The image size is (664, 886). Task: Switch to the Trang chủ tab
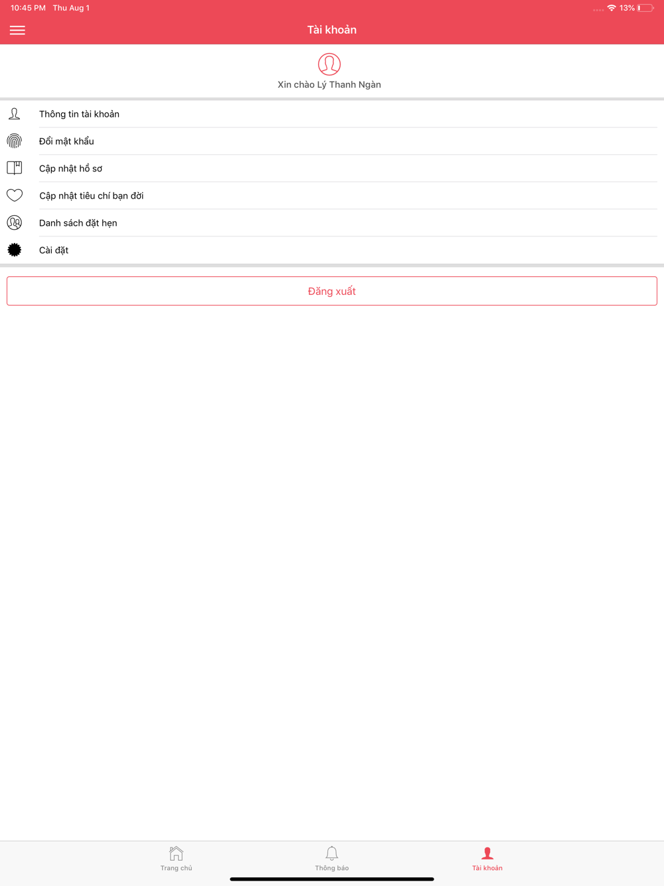(176, 859)
